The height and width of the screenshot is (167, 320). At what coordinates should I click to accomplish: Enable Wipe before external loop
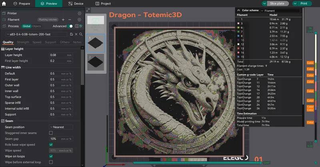51,162
